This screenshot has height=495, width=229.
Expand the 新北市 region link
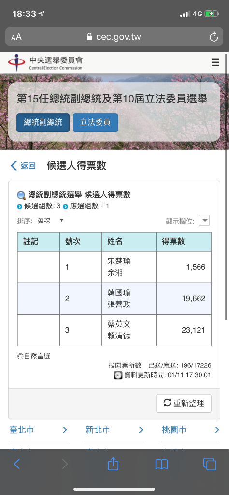(x=114, y=430)
